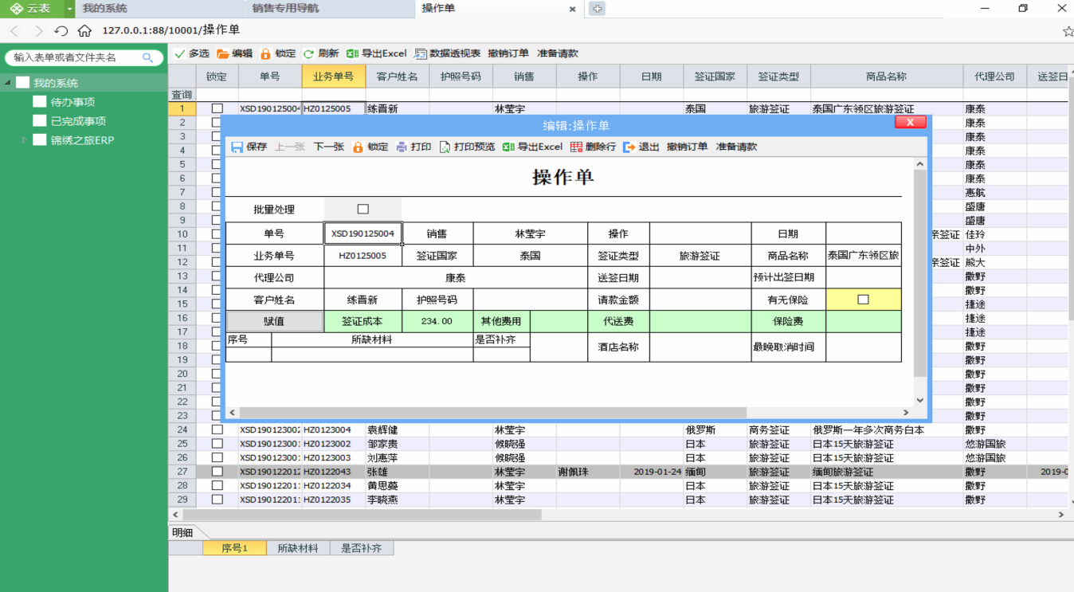
Task: Check 锁定 box for 刘惠萍 row
Action: [x=217, y=457]
